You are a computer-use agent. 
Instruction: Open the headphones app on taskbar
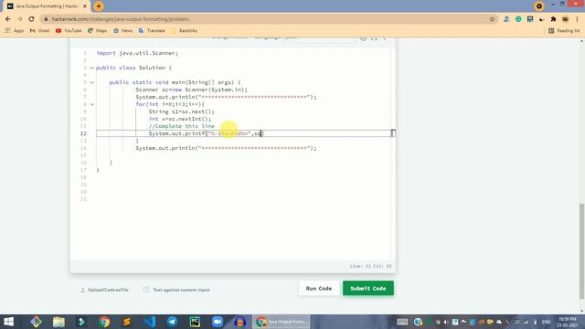coord(239,322)
